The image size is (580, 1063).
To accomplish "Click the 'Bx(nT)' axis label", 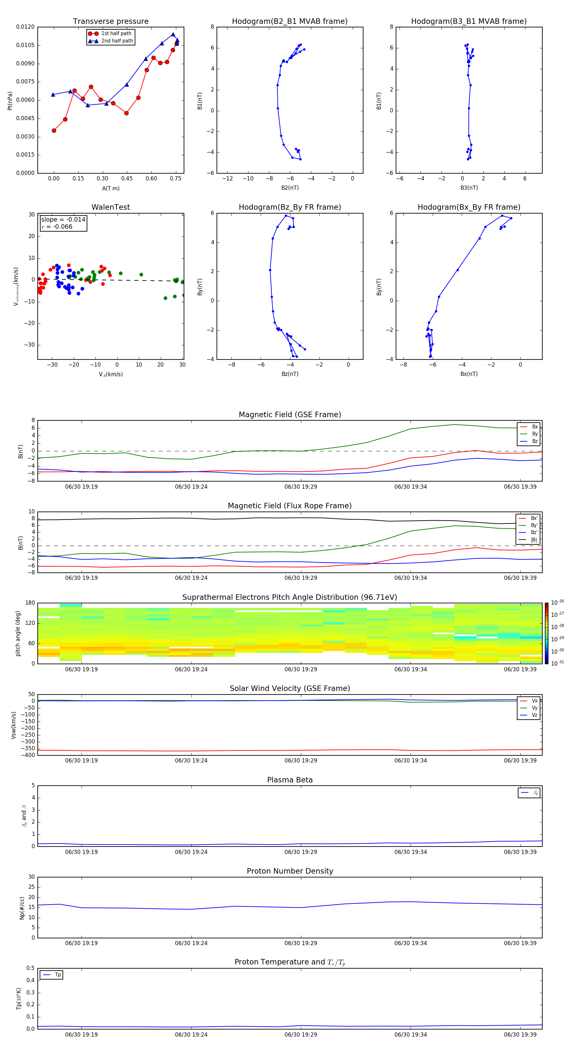I will coord(469,374).
